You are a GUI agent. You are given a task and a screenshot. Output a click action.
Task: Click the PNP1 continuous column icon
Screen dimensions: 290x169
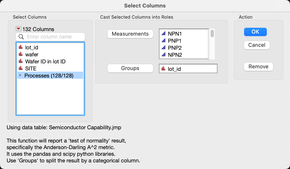click(x=163, y=41)
